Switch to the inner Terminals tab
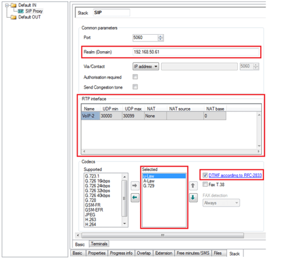The image size is (284, 262). [99, 244]
